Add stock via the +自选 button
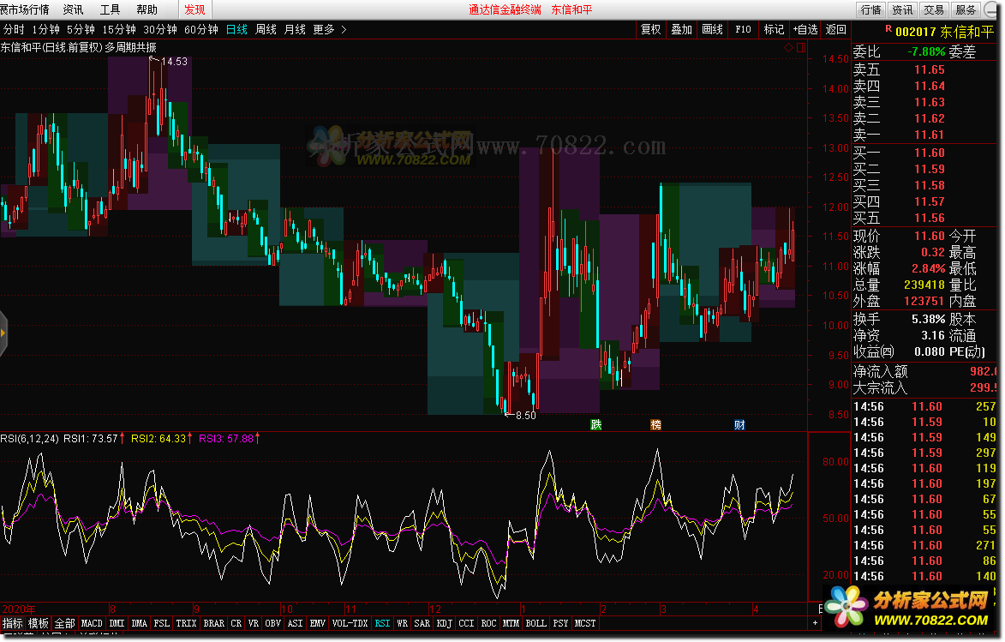Image resolution: width=1005 pixels, height=642 pixels. pyautogui.click(x=805, y=29)
